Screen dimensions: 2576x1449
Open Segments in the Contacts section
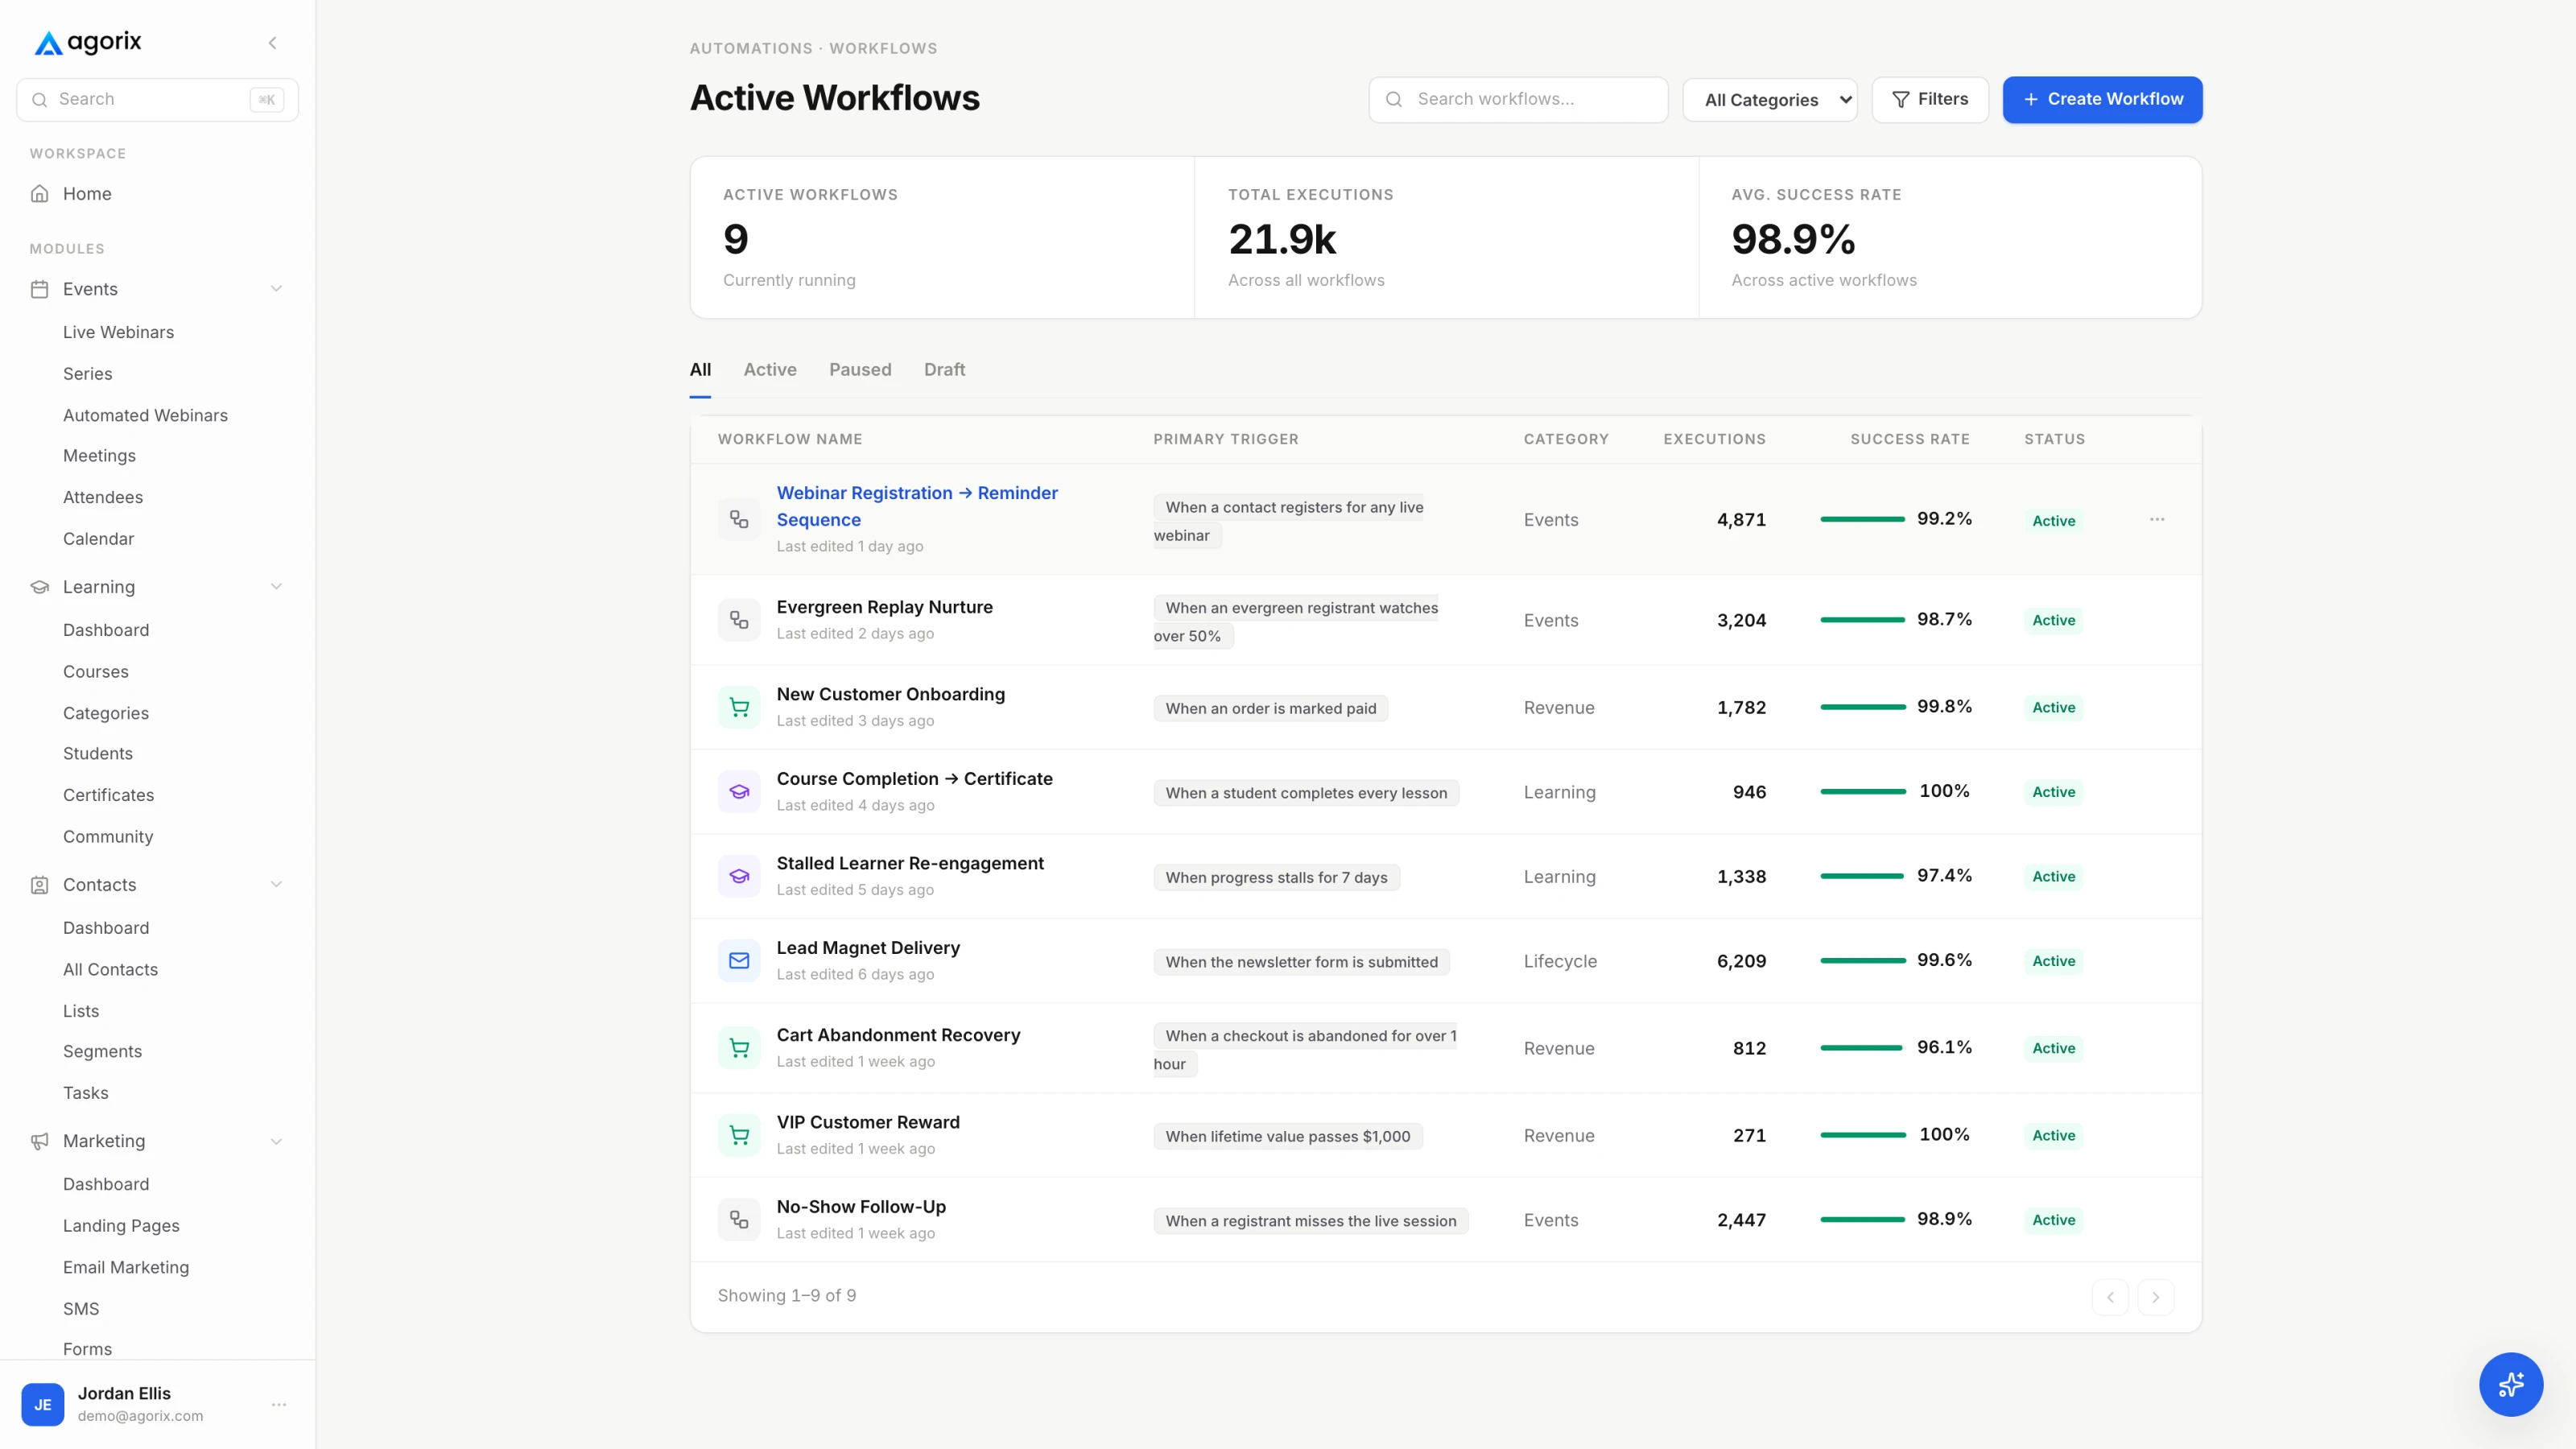coord(102,1051)
